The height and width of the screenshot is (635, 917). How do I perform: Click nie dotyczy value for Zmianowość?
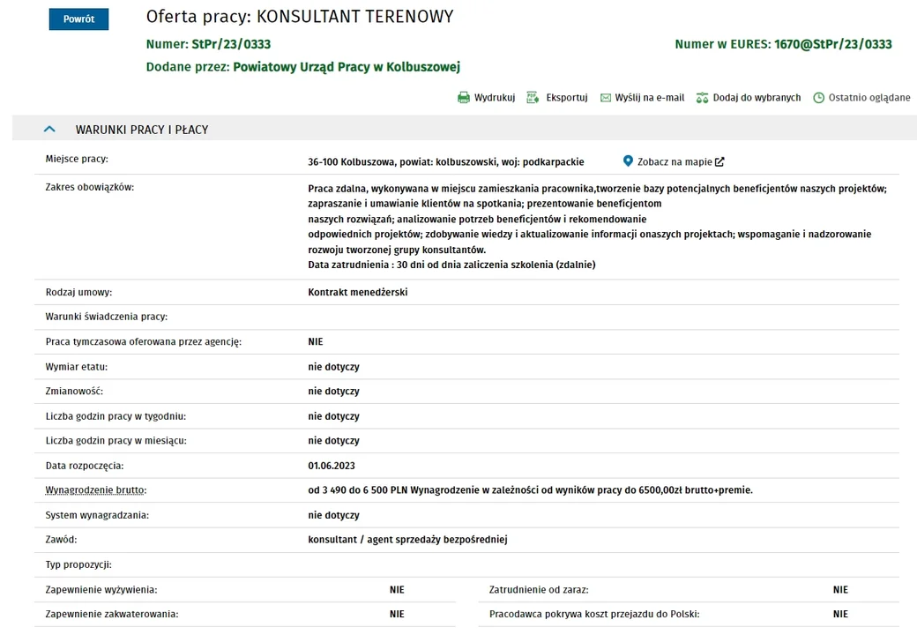[x=333, y=392]
